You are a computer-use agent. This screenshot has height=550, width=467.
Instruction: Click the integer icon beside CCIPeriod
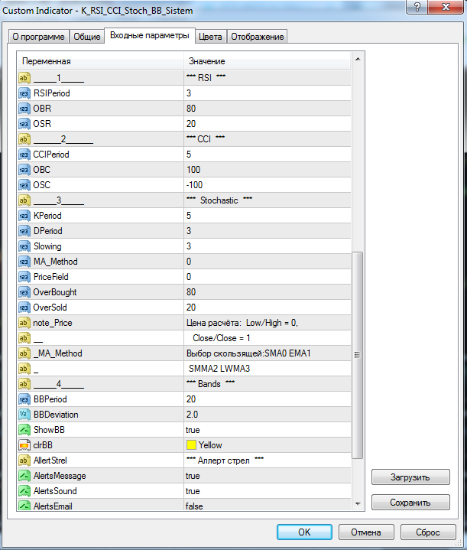[x=24, y=155]
